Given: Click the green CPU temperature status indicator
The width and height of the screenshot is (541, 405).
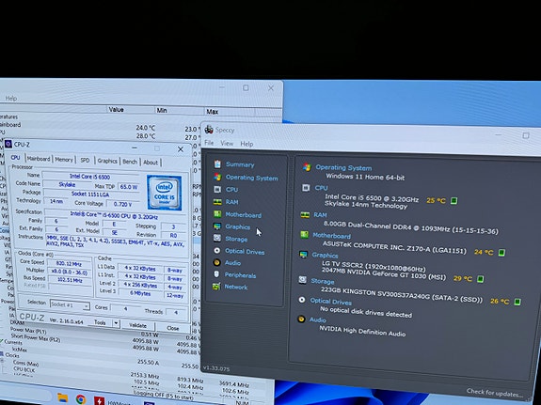Looking at the screenshot, I should pos(454,200).
